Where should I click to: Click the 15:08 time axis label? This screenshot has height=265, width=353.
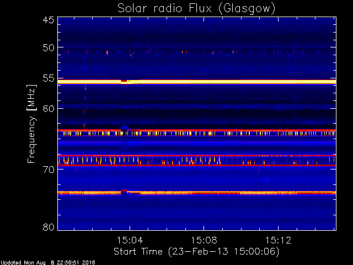(x=204, y=240)
